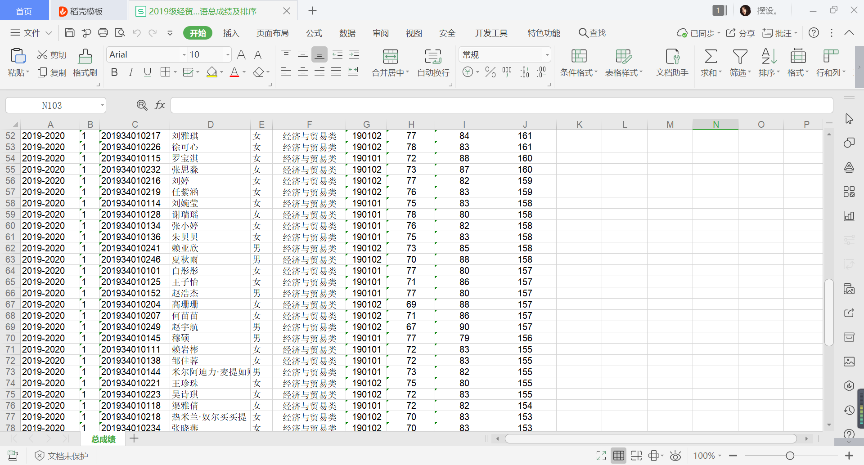Toggle bold formatting
The height and width of the screenshot is (465, 864).
(x=114, y=72)
